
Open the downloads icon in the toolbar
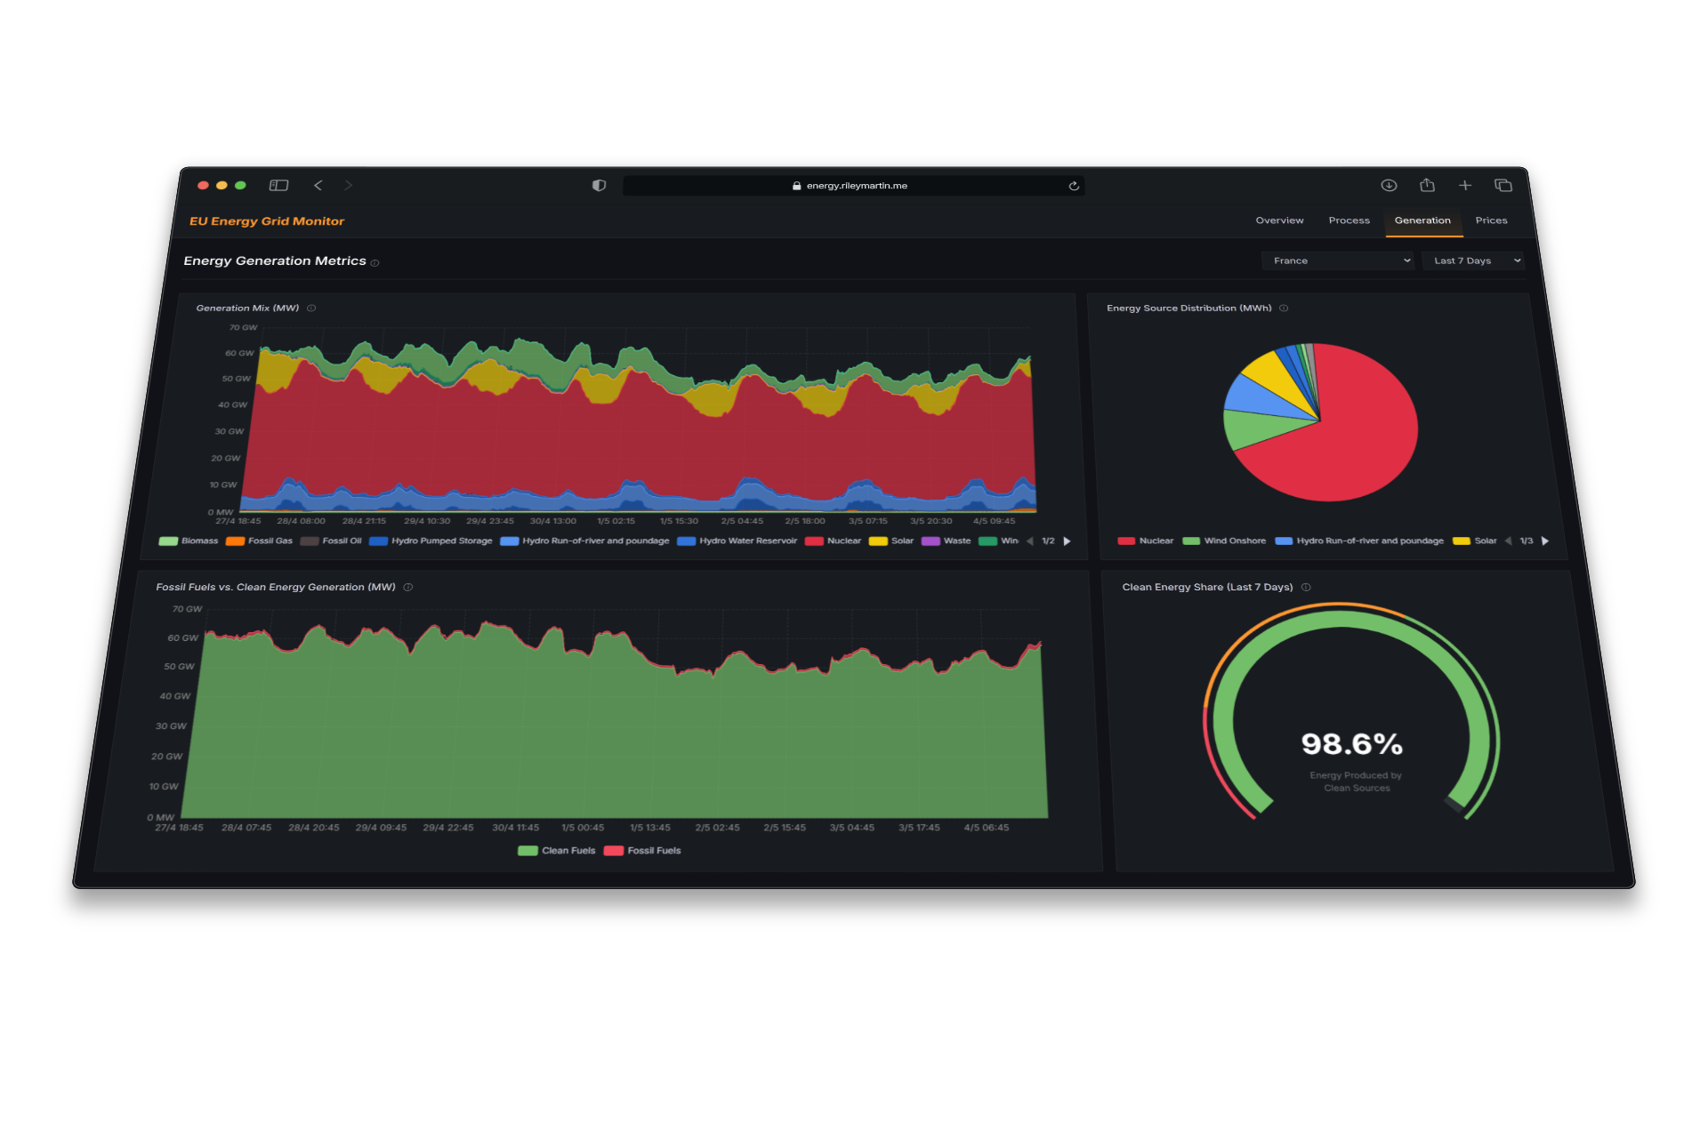coord(1389,185)
